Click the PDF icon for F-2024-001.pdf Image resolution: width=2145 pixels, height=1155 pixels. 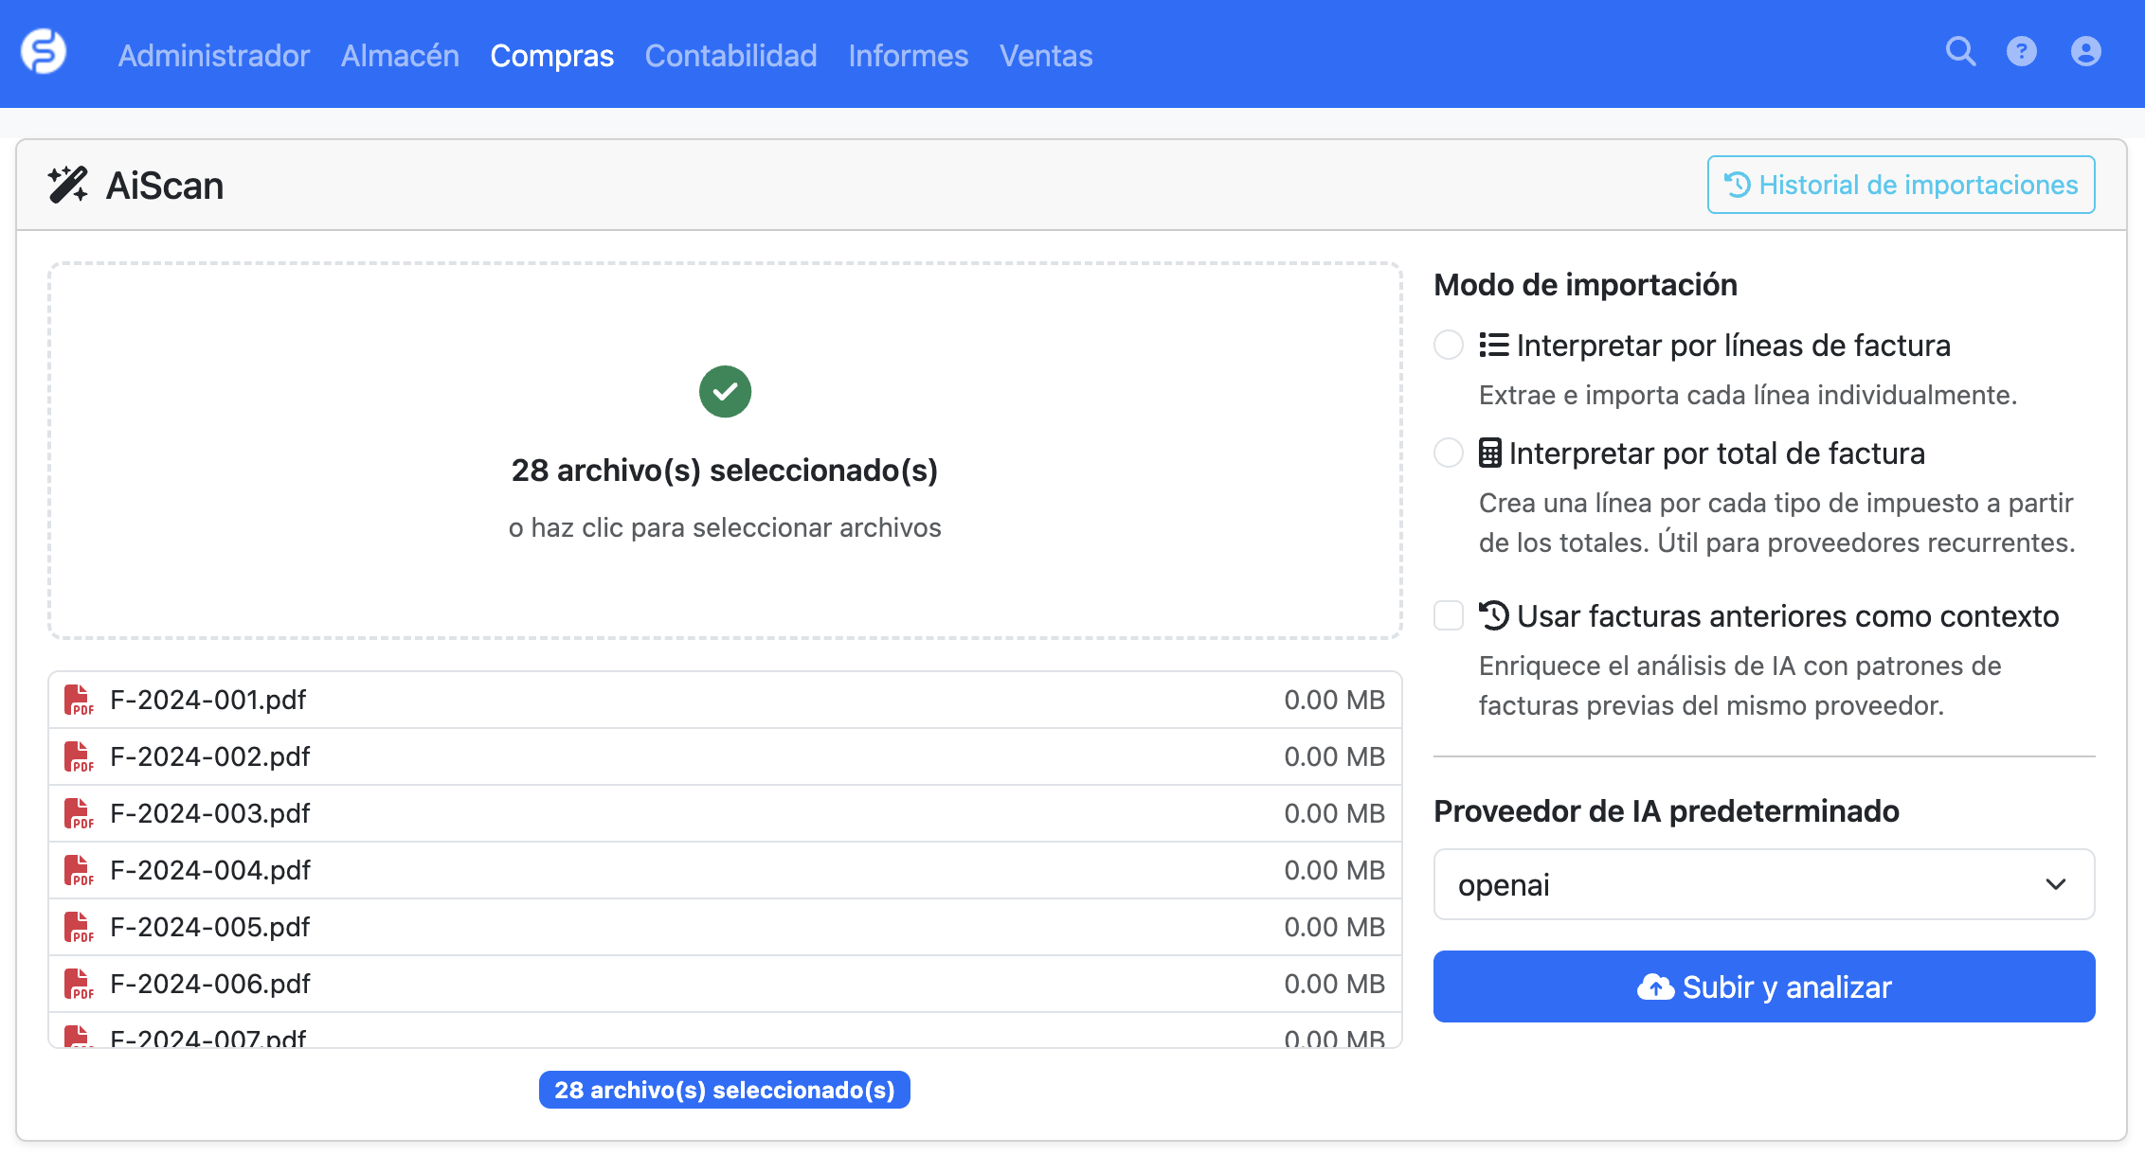(x=79, y=700)
